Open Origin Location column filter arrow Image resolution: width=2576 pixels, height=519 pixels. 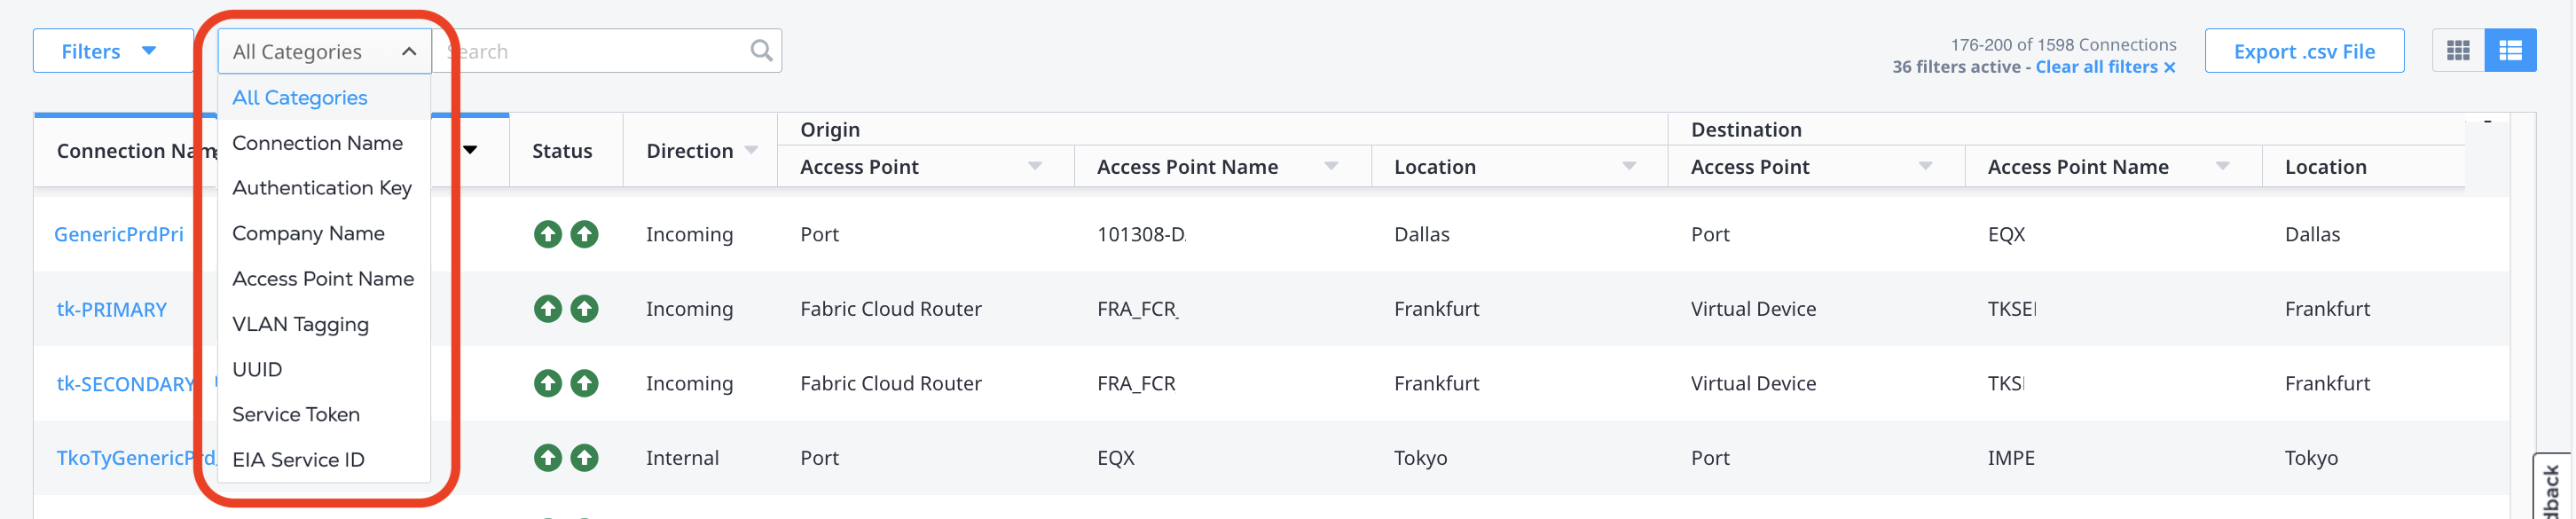1629,166
